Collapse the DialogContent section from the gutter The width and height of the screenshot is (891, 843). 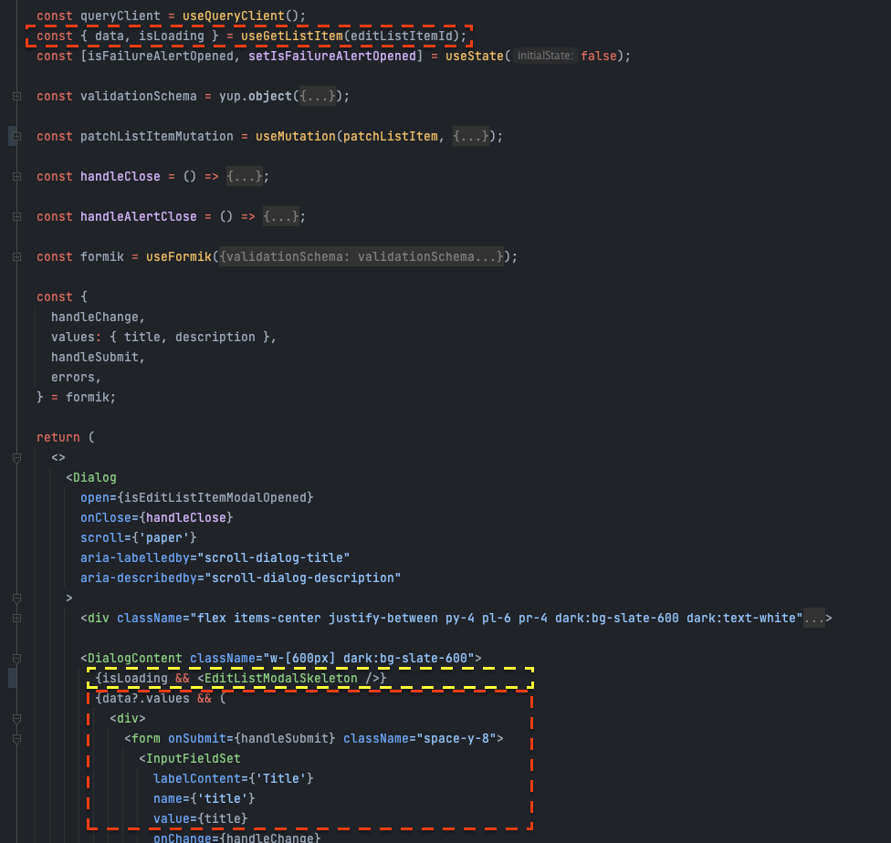16,658
